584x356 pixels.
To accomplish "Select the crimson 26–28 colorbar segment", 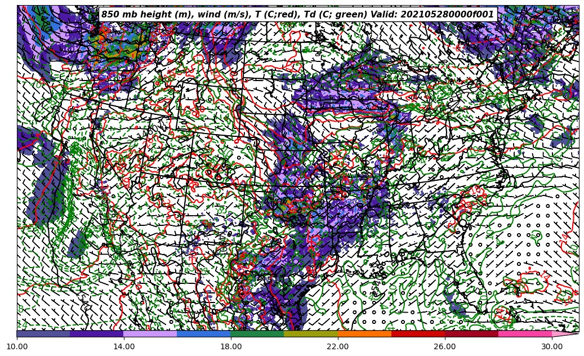I will [471, 333].
